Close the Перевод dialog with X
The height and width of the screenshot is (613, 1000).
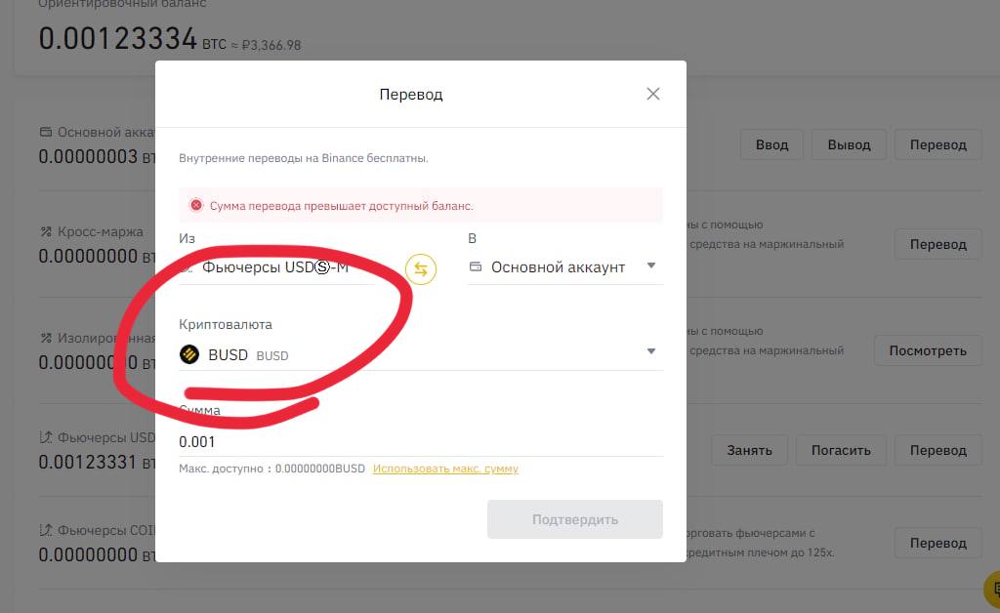tap(653, 95)
